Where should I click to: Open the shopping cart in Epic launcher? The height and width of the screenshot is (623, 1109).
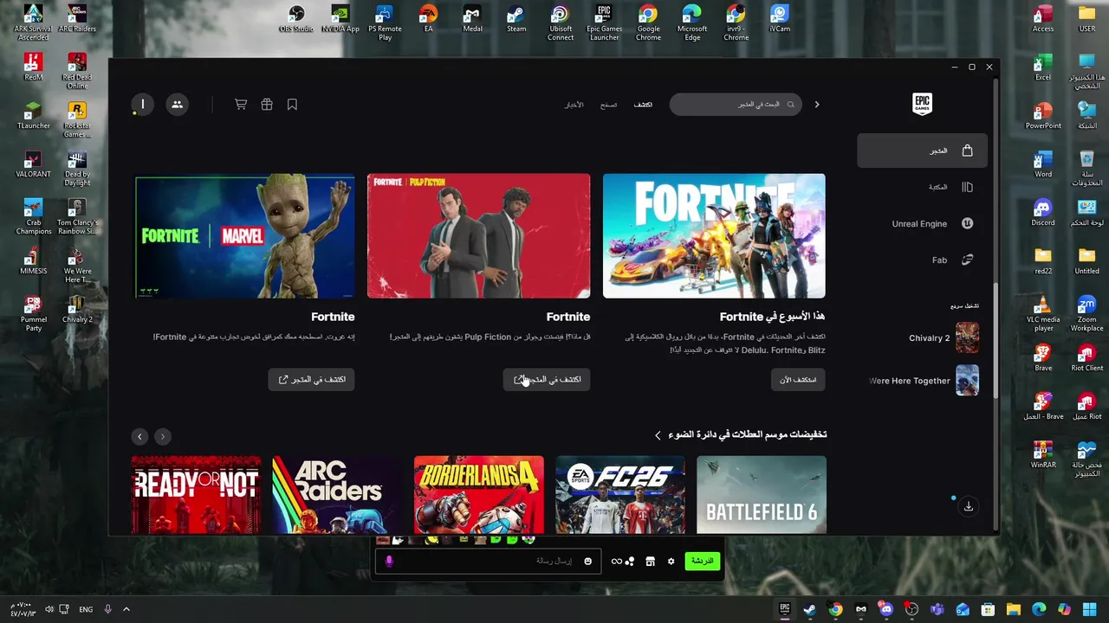click(241, 105)
